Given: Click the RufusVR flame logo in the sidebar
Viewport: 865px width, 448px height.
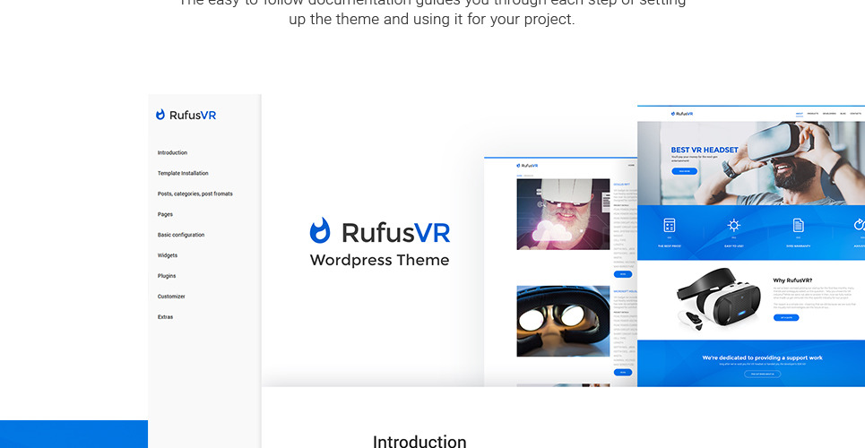Looking at the screenshot, I should click(160, 115).
